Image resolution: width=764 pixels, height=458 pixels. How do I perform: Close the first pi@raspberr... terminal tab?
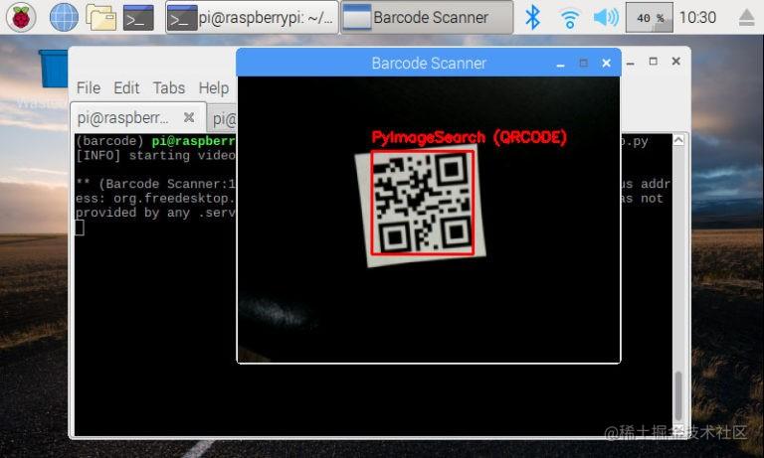tap(189, 117)
